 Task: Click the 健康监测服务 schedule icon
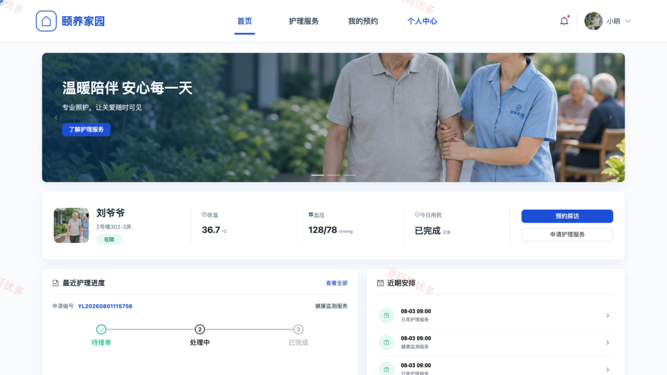point(386,342)
